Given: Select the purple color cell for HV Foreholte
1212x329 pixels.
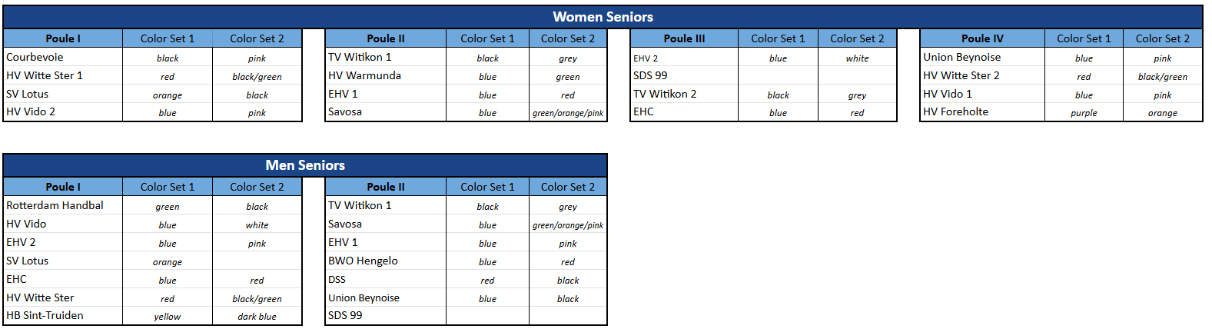Looking at the screenshot, I should [x=1084, y=113].
